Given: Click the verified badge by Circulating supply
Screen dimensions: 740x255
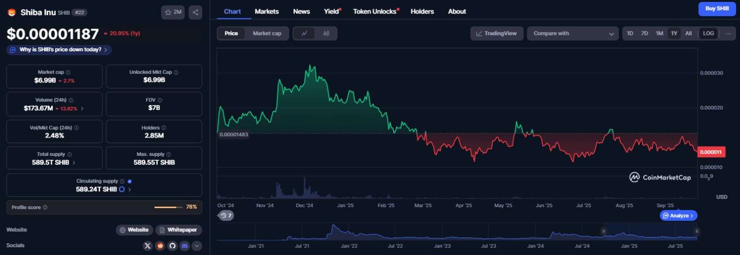Looking at the screenshot, I should (x=129, y=181).
